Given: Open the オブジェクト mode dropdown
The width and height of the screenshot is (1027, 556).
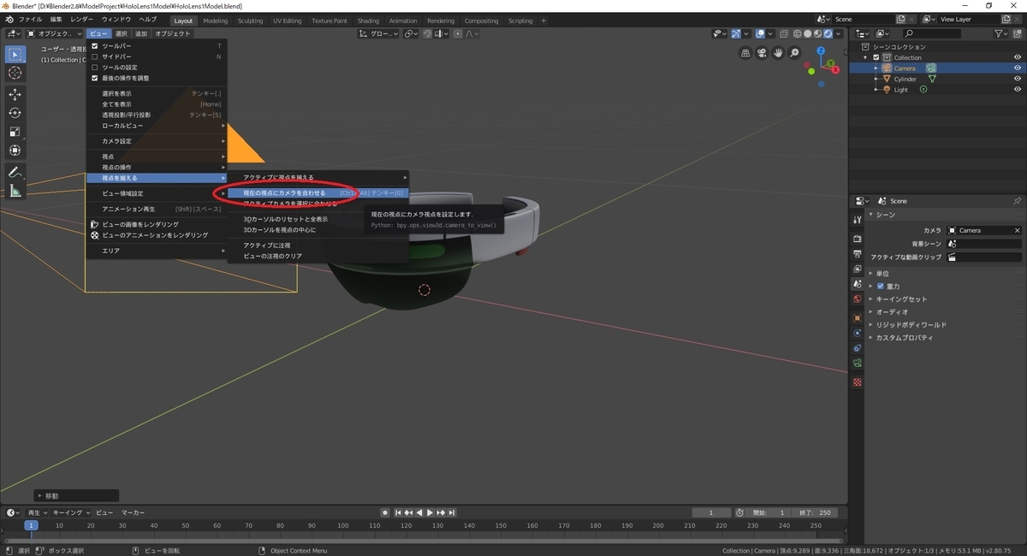Looking at the screenshot, I should [x=55, y=33].
